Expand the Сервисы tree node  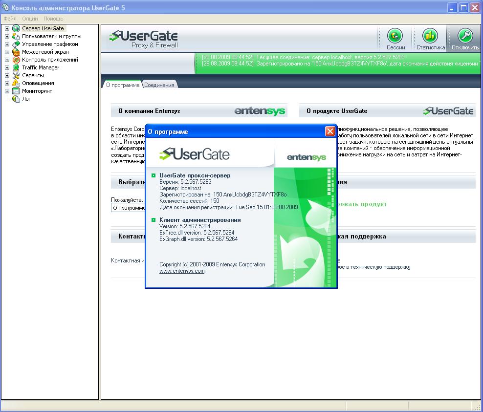[7, 75]
